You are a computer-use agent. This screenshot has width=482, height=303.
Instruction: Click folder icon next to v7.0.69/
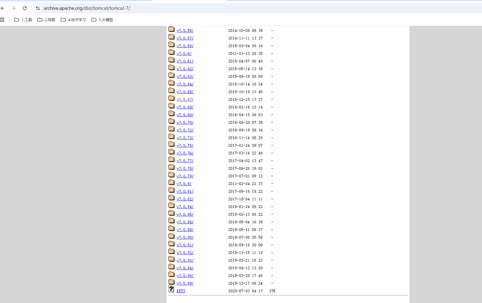tap(172, 114)
